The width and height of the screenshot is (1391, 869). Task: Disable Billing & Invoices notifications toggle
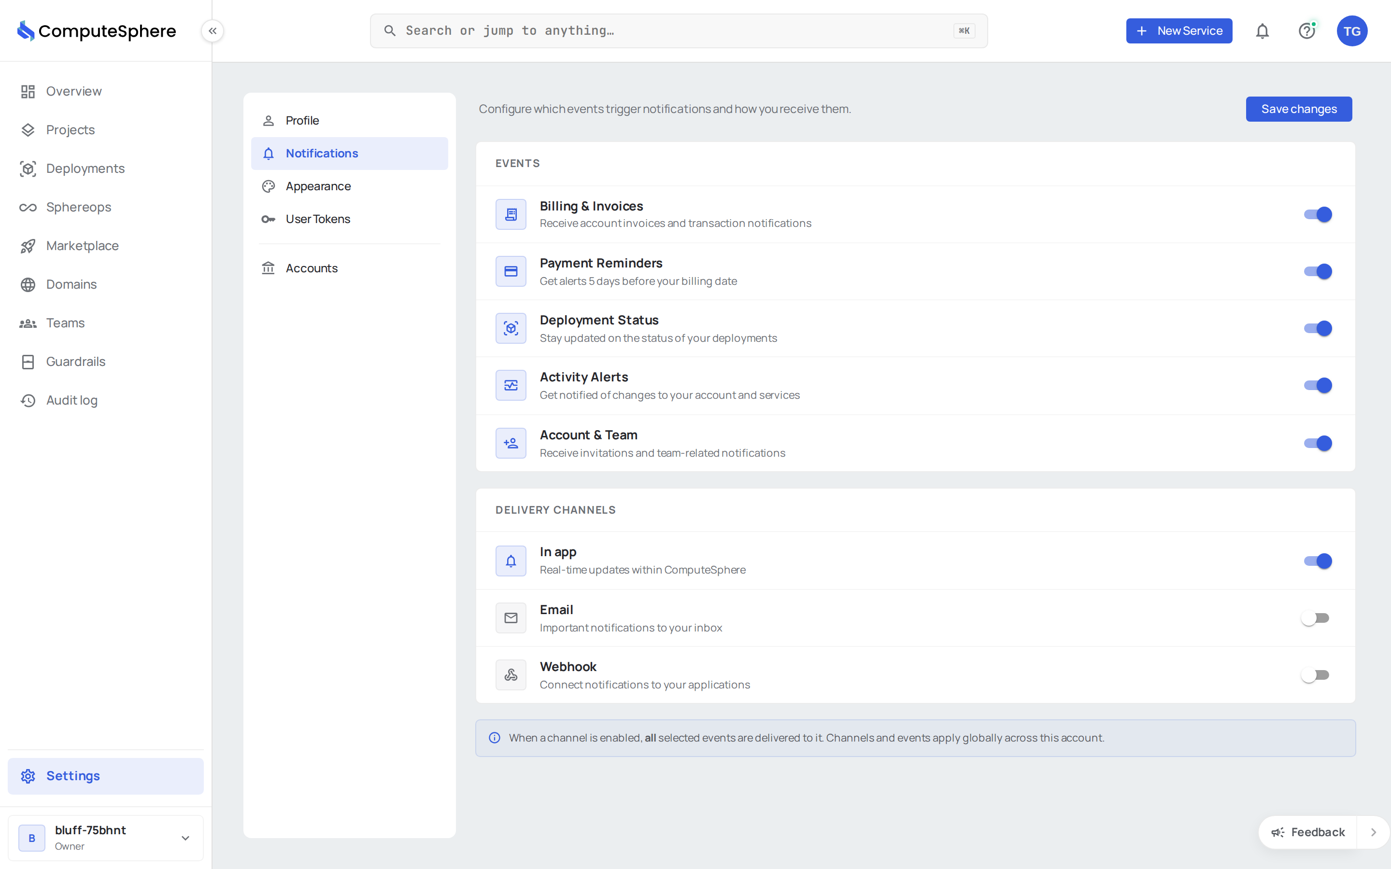(1318, 214)
